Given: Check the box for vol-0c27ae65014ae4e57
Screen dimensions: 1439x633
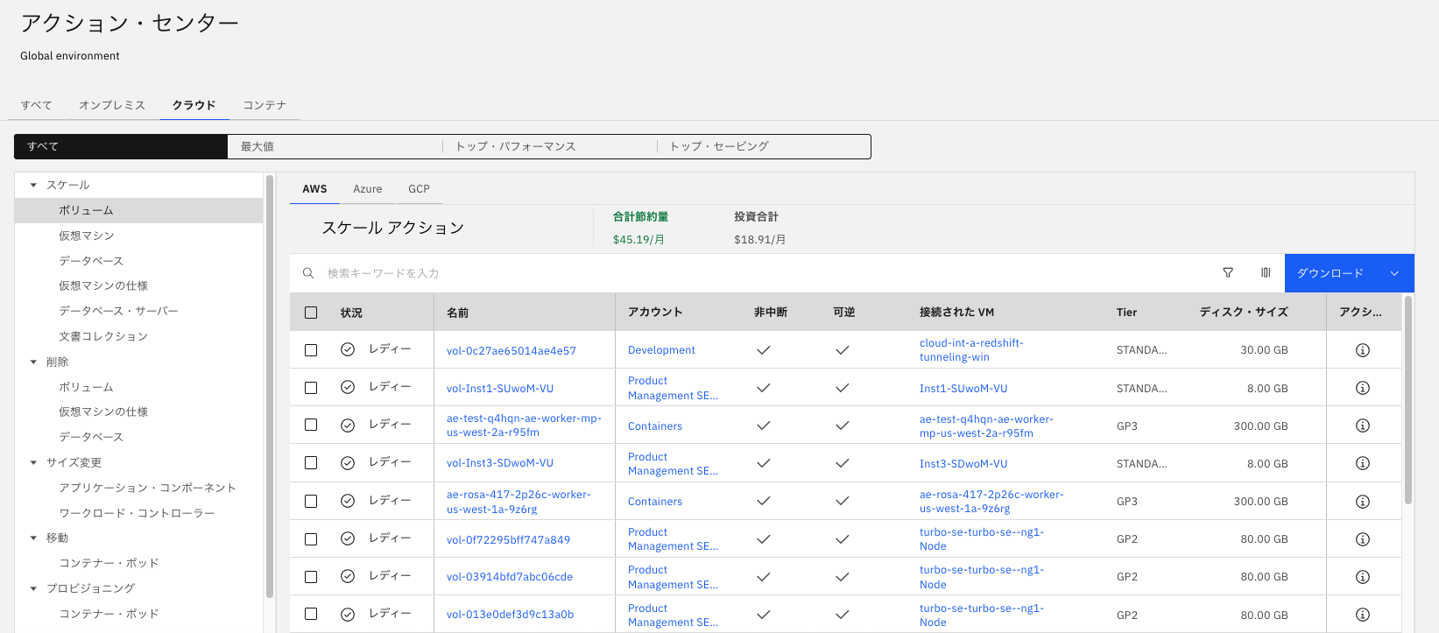Looking at the screenshot, I should [311, 350].
